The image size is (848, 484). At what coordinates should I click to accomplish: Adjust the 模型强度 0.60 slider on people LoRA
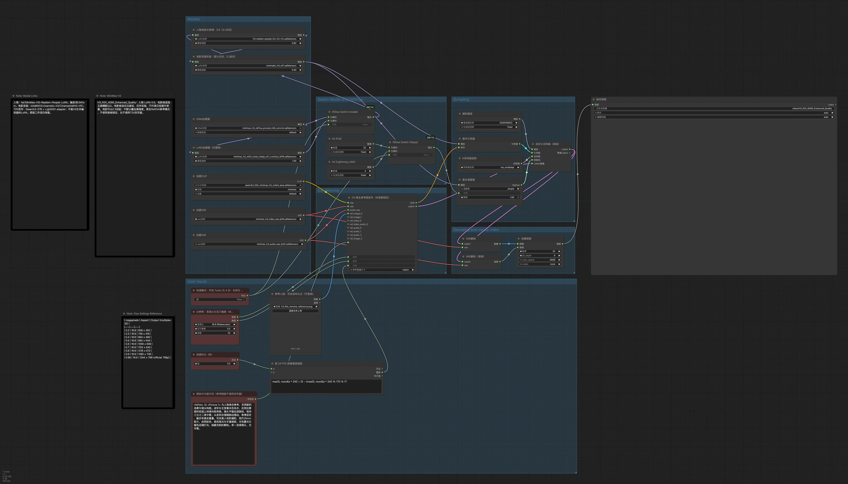248,43
